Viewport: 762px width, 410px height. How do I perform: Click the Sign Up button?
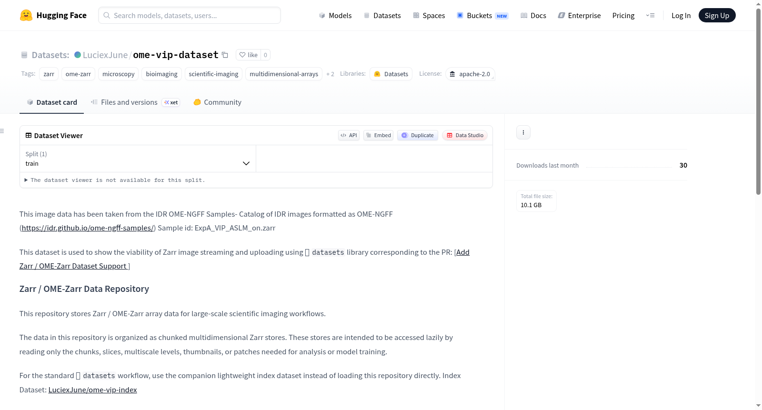(x=717, y=15)
